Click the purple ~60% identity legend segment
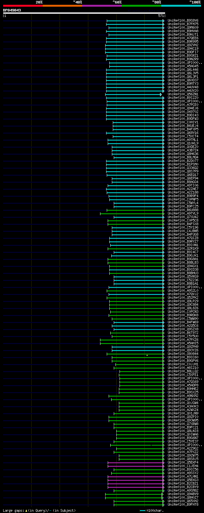 coord(102,6)
